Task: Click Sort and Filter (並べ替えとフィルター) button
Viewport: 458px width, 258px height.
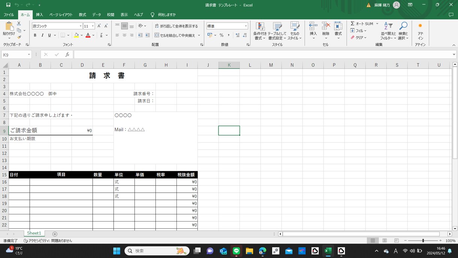Action: pyautogui.click(x=388, y=31)
